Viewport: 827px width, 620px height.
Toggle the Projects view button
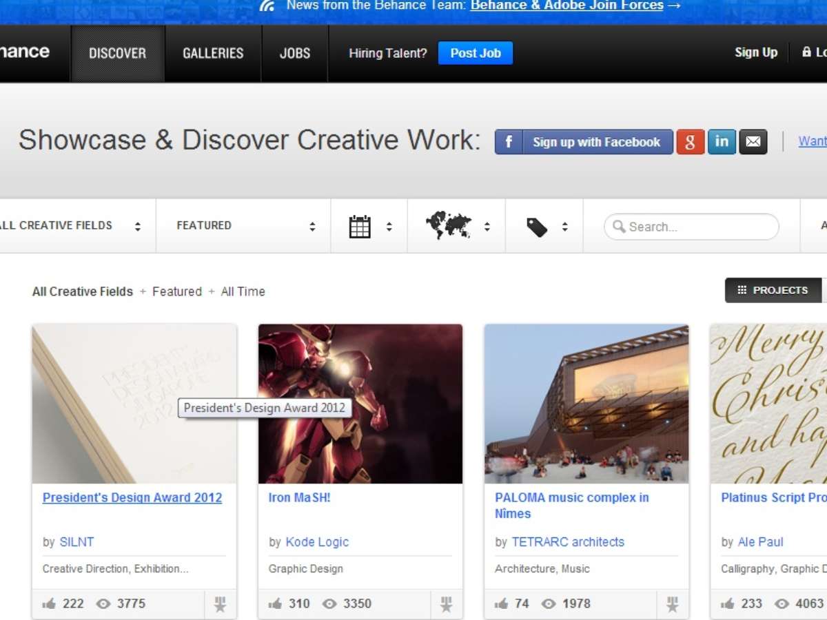click(773, 291)
